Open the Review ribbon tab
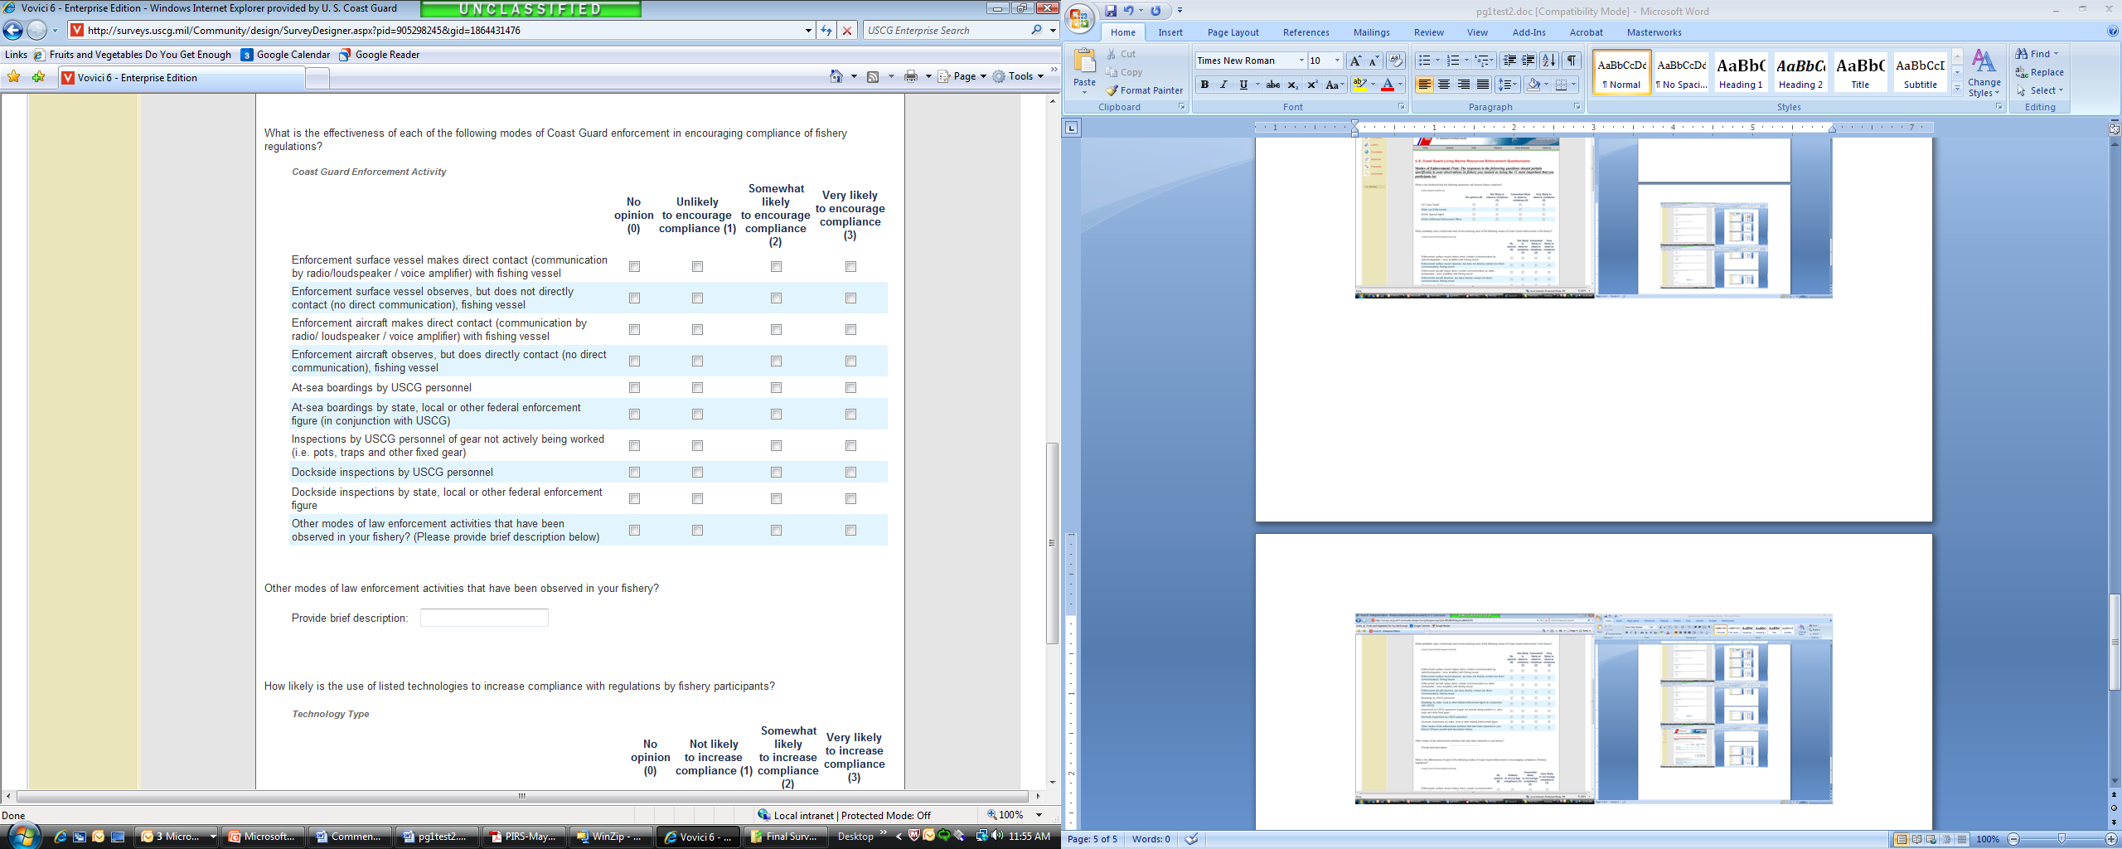 pos(1428,32)
